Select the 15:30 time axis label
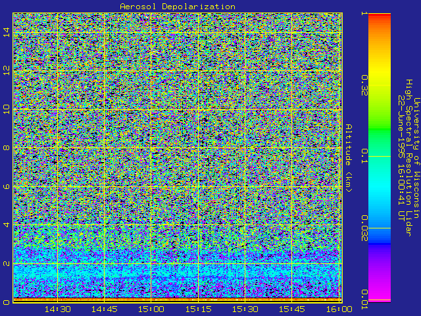 [x=245, y=309]
